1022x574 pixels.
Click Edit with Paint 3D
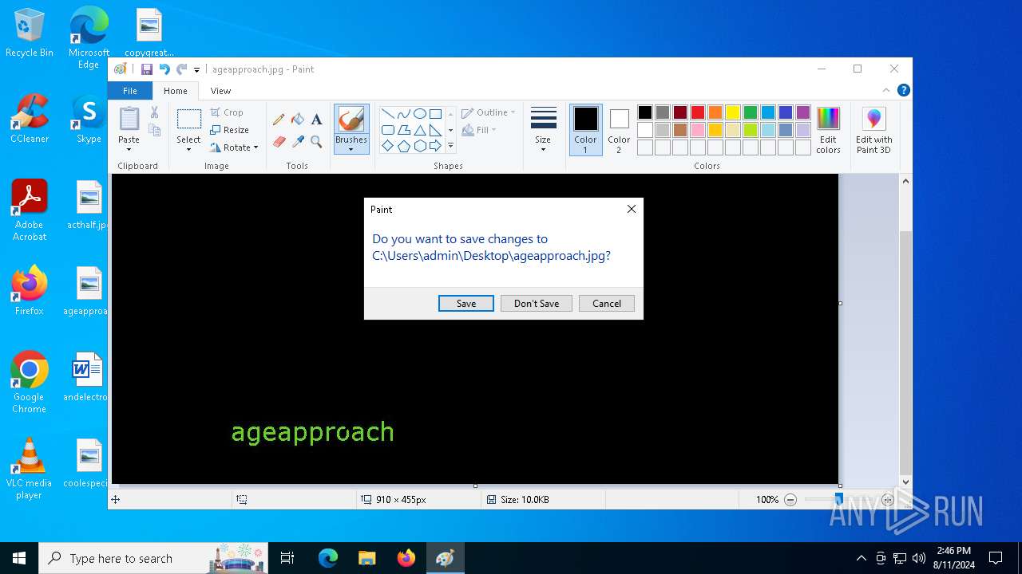(x=873, y=129)
